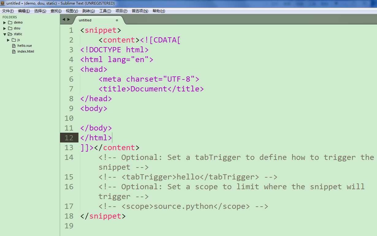This screenshot has width=377, height=236.
Task: Go to previous tab with left arrow
Action: point(64,19)
